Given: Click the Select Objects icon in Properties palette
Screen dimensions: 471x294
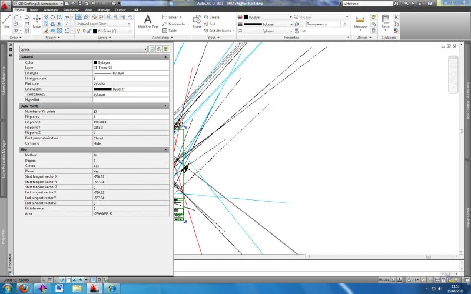Looking at the screenshot, I should coord(159,49).
